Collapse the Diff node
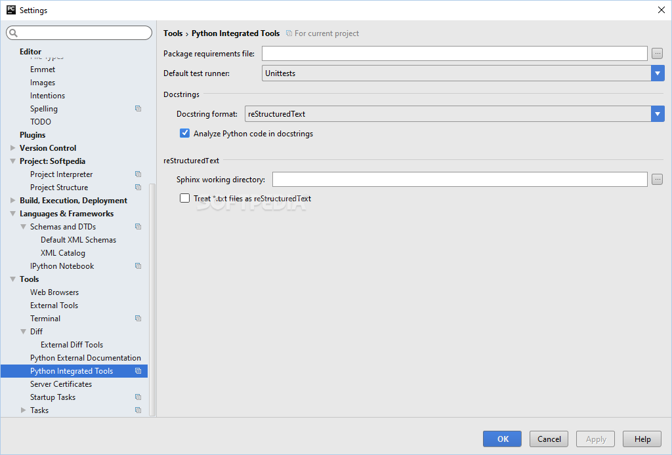Screen dimensions: 672x455 coord(24,332)
